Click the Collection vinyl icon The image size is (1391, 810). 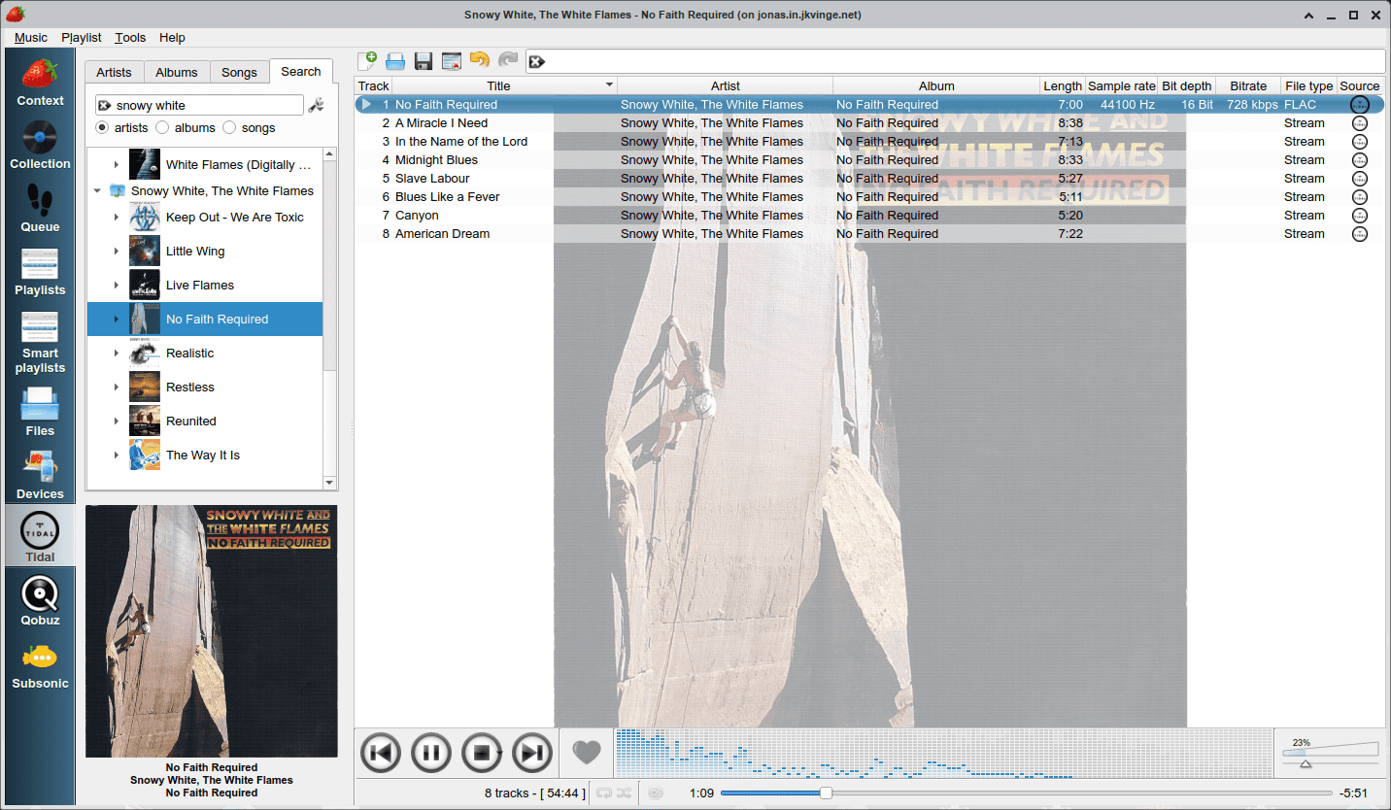(40, 138)
